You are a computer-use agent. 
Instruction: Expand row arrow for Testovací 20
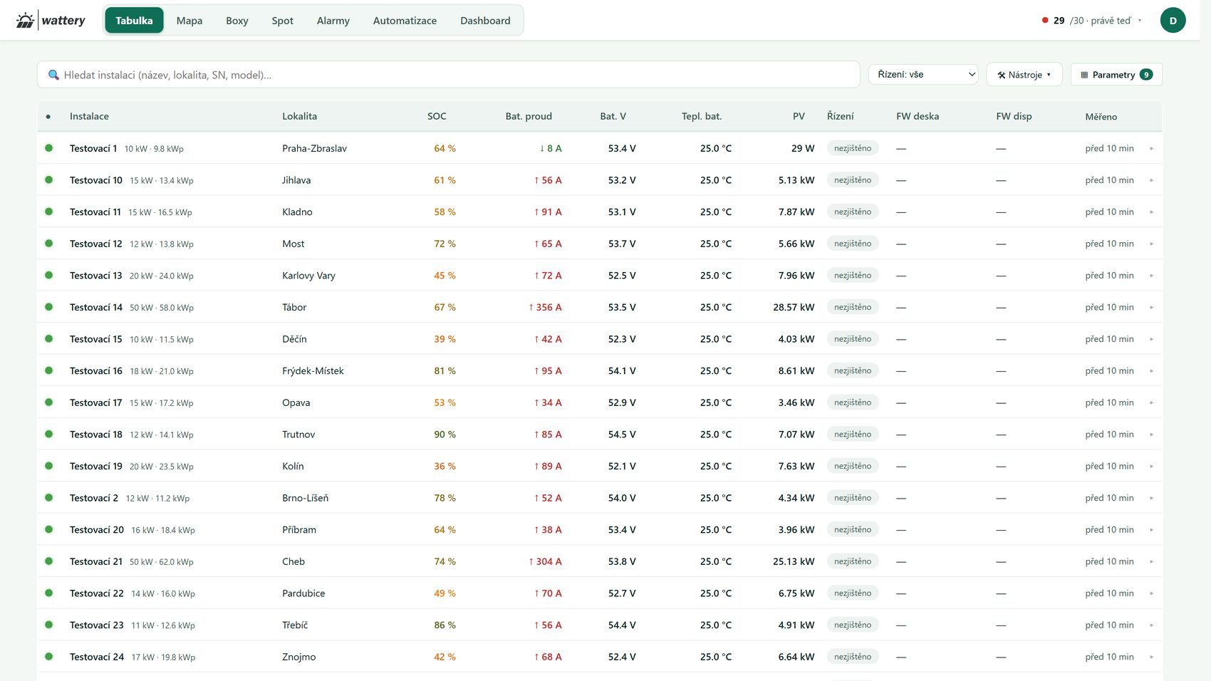point(1151,530)
